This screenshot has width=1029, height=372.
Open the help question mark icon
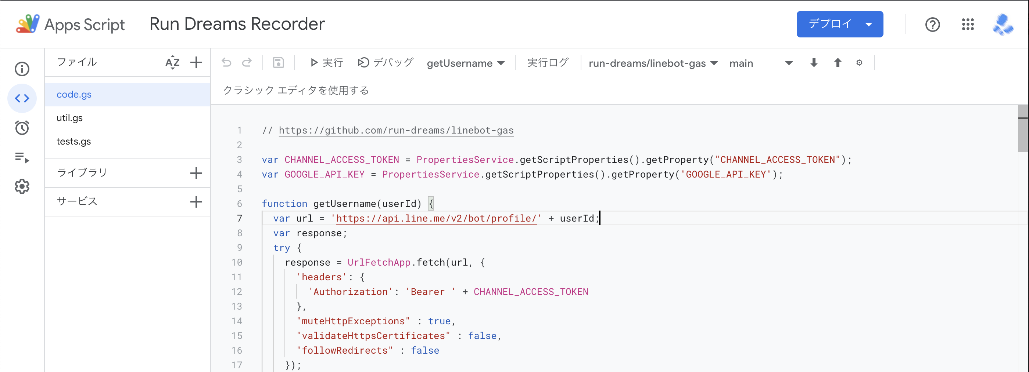pyautogui.click(x=932, y=25)
